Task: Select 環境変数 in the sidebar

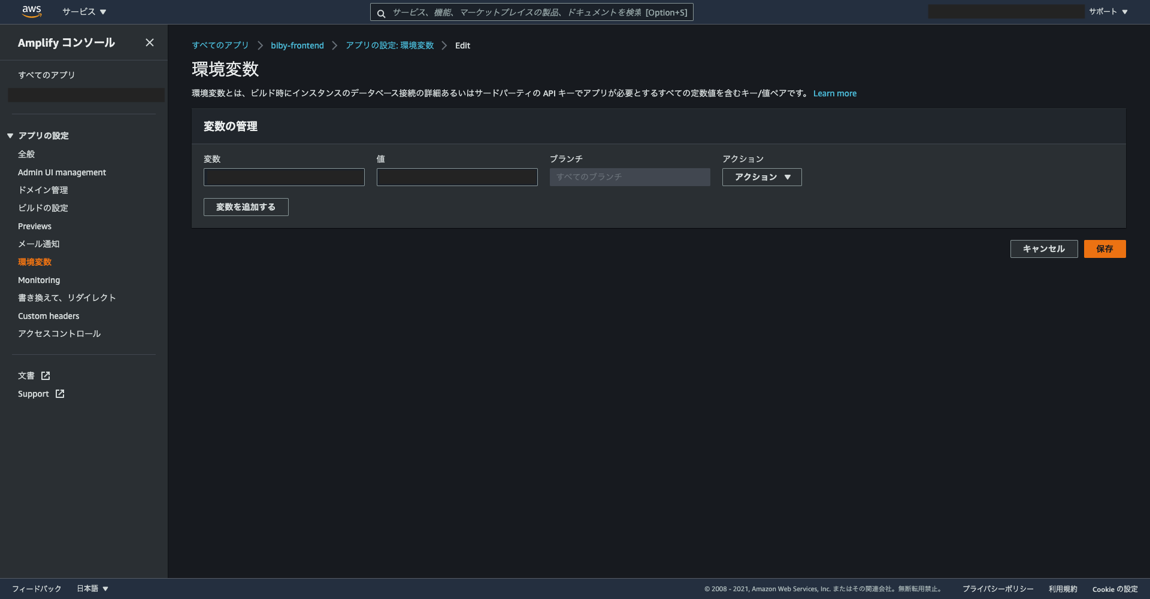Action: coord(35,262)
